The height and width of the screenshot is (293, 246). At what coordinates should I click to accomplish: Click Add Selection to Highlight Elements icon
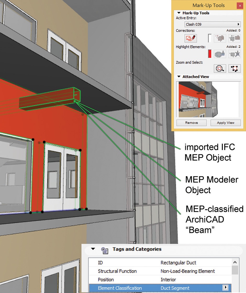click(x=220, y=54)
